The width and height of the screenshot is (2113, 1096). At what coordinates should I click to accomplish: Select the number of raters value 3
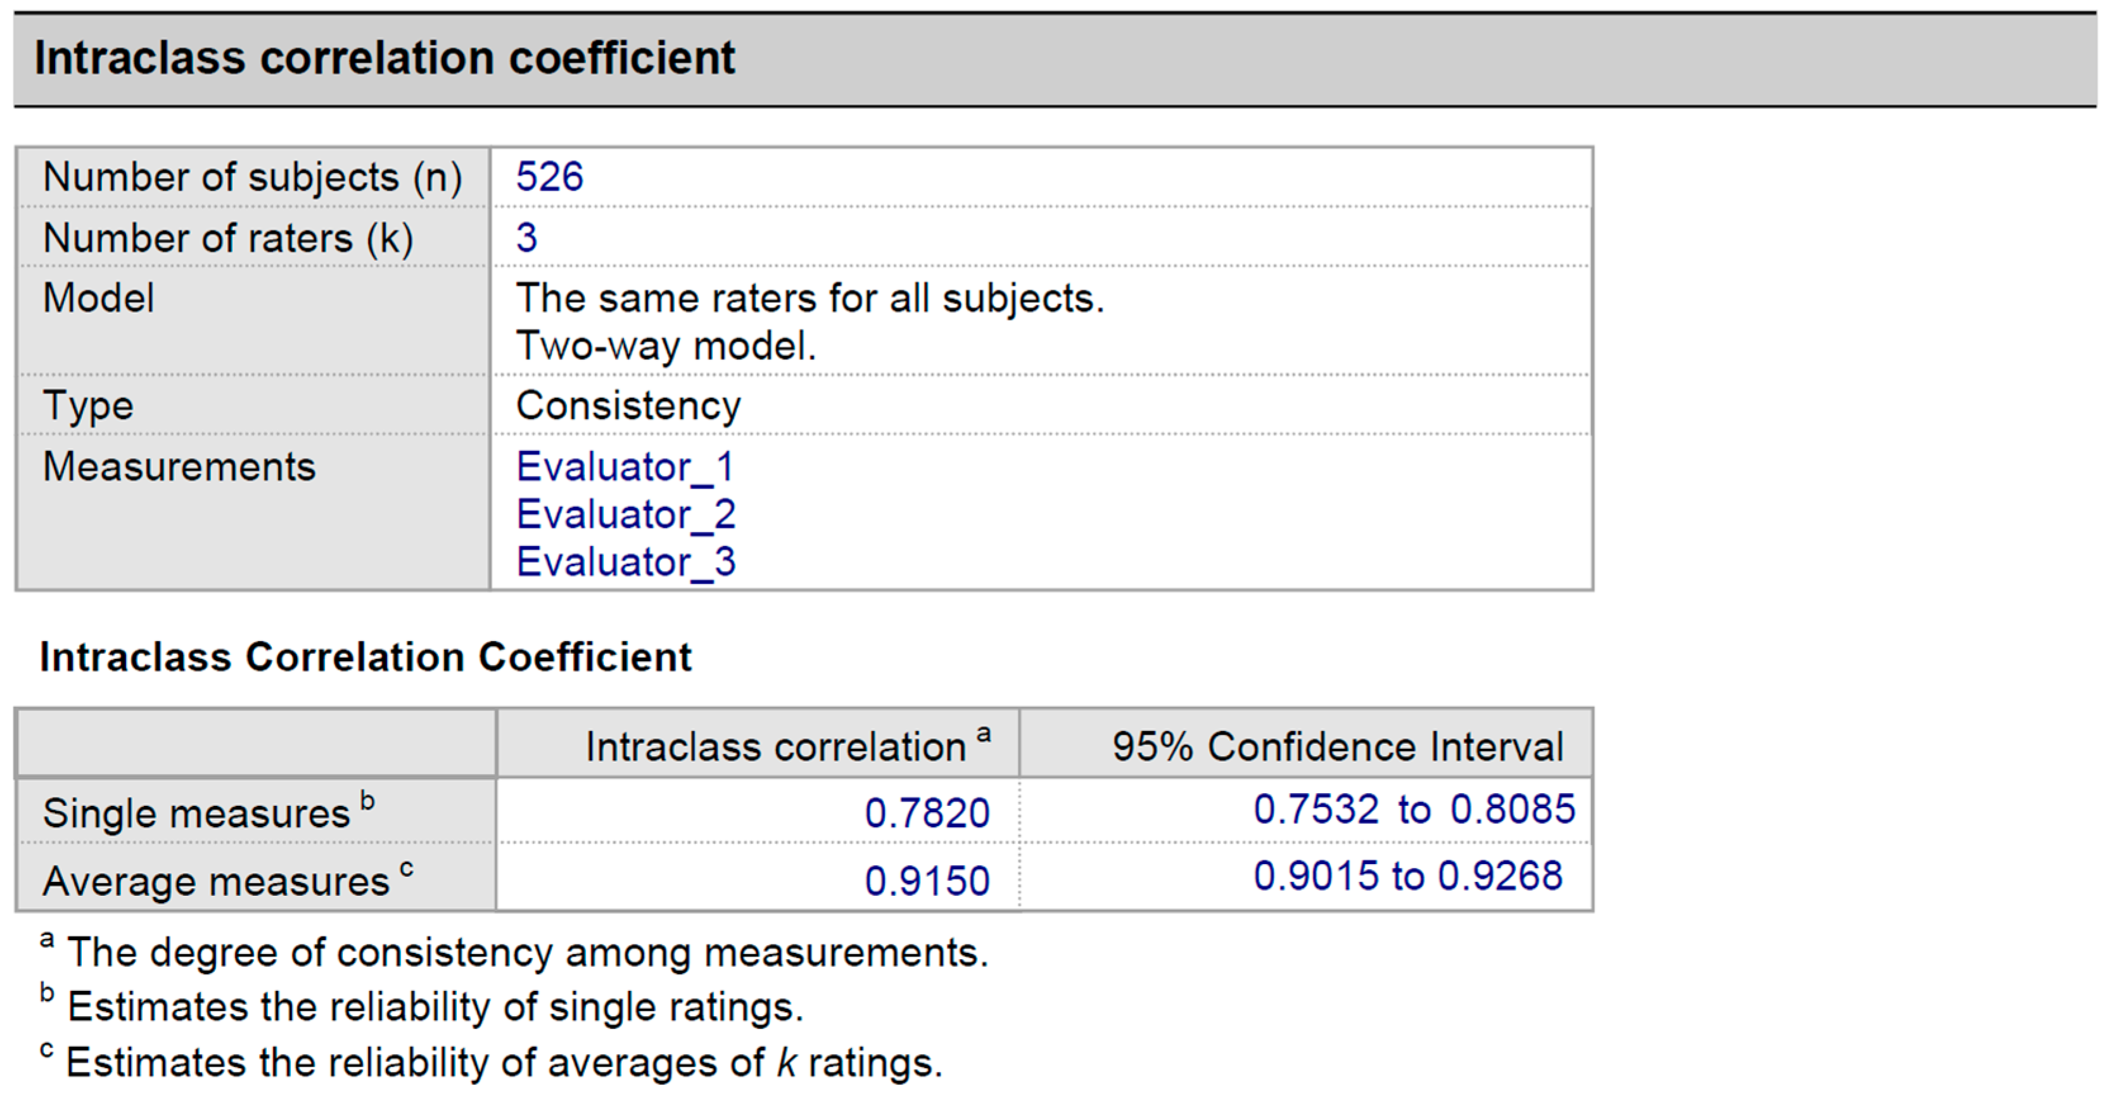coord(526,238)
